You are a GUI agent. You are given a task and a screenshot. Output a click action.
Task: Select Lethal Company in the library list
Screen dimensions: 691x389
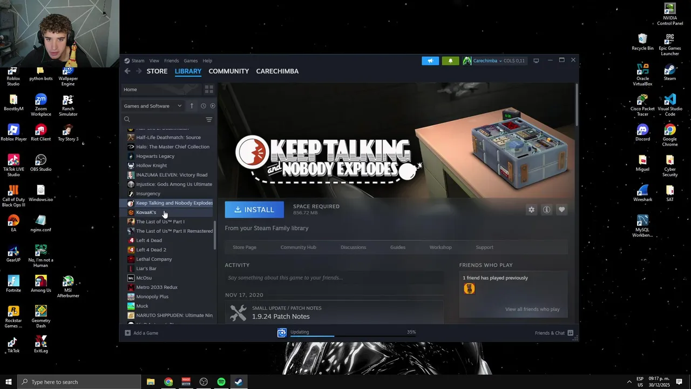[x=154, y=259]
